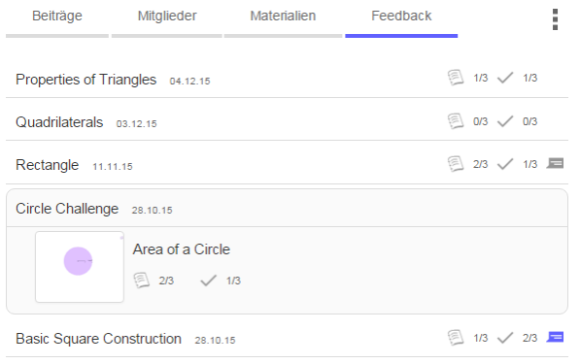
Task: Expand the Properties of Triangles entry
Action: (287, 79)
